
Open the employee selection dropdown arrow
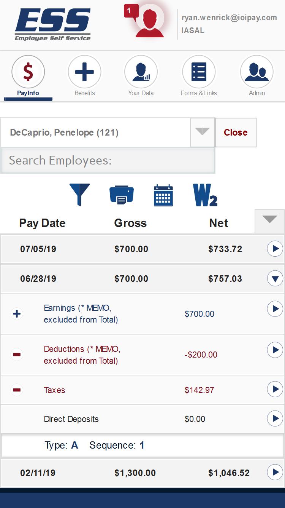(202, 132)
